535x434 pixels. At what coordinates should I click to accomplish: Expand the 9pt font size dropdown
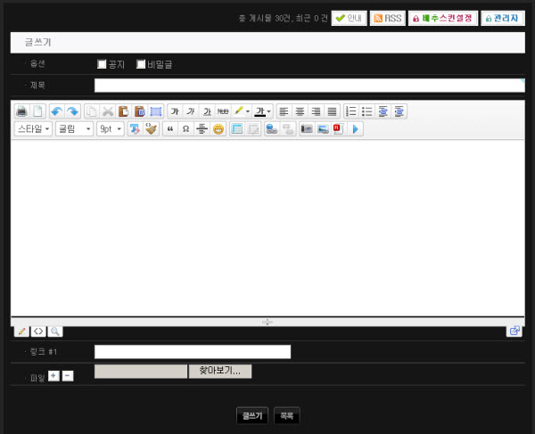[x=110, y=129]
